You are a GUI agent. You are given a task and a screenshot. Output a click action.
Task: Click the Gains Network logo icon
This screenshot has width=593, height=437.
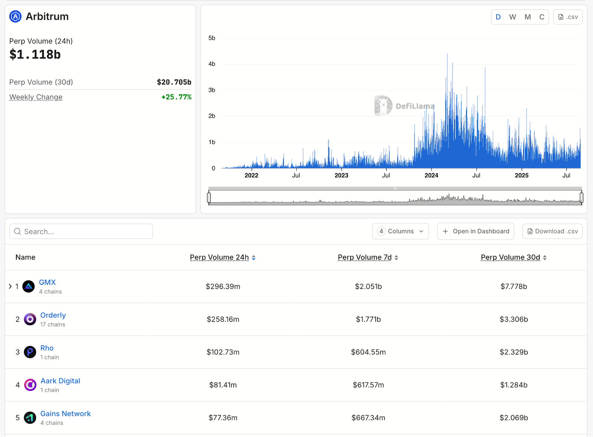pos(30,418)
